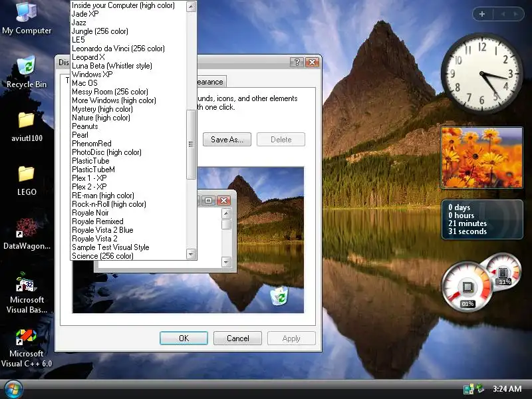Image resolution: width=532 pixels, height=399 pixels.
Task: Choose Nature (high color) entry
Action: pyautogui.click(x=128, y=118)
